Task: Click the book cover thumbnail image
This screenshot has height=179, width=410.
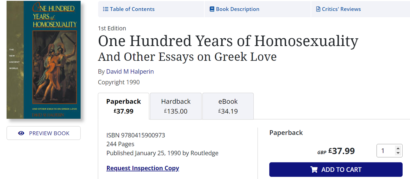Action: pos(44,60)
